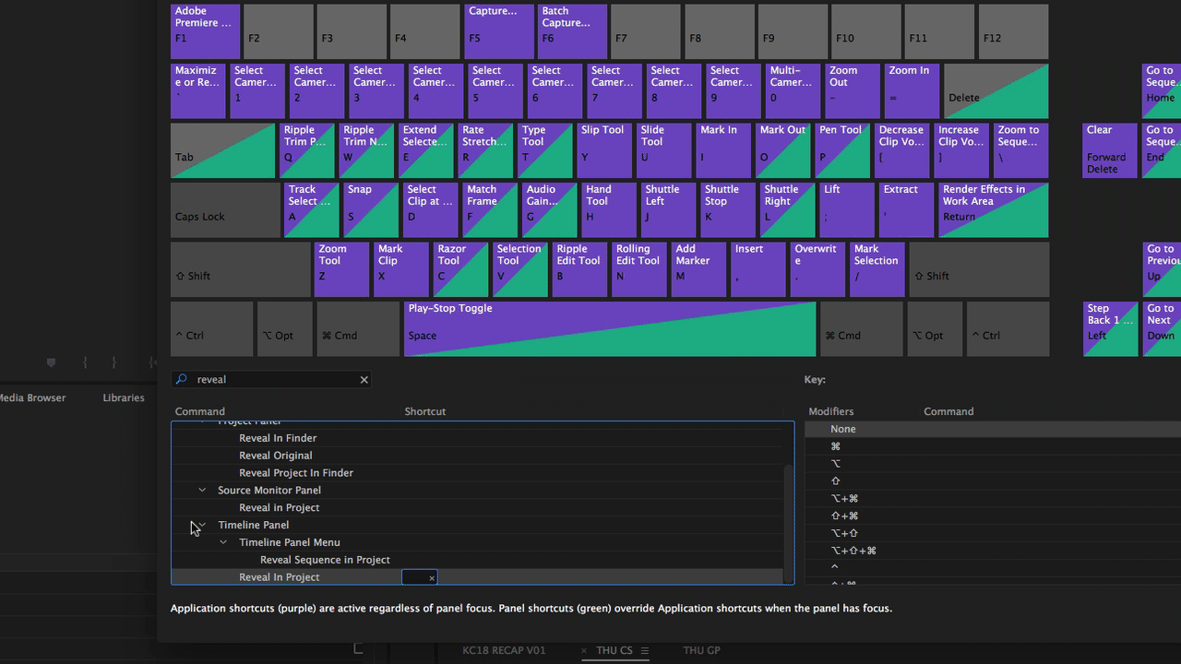Select Reveal Sequence in Project command
The height and width of the screenshot is (664, 1181).
tap(325, 560)
